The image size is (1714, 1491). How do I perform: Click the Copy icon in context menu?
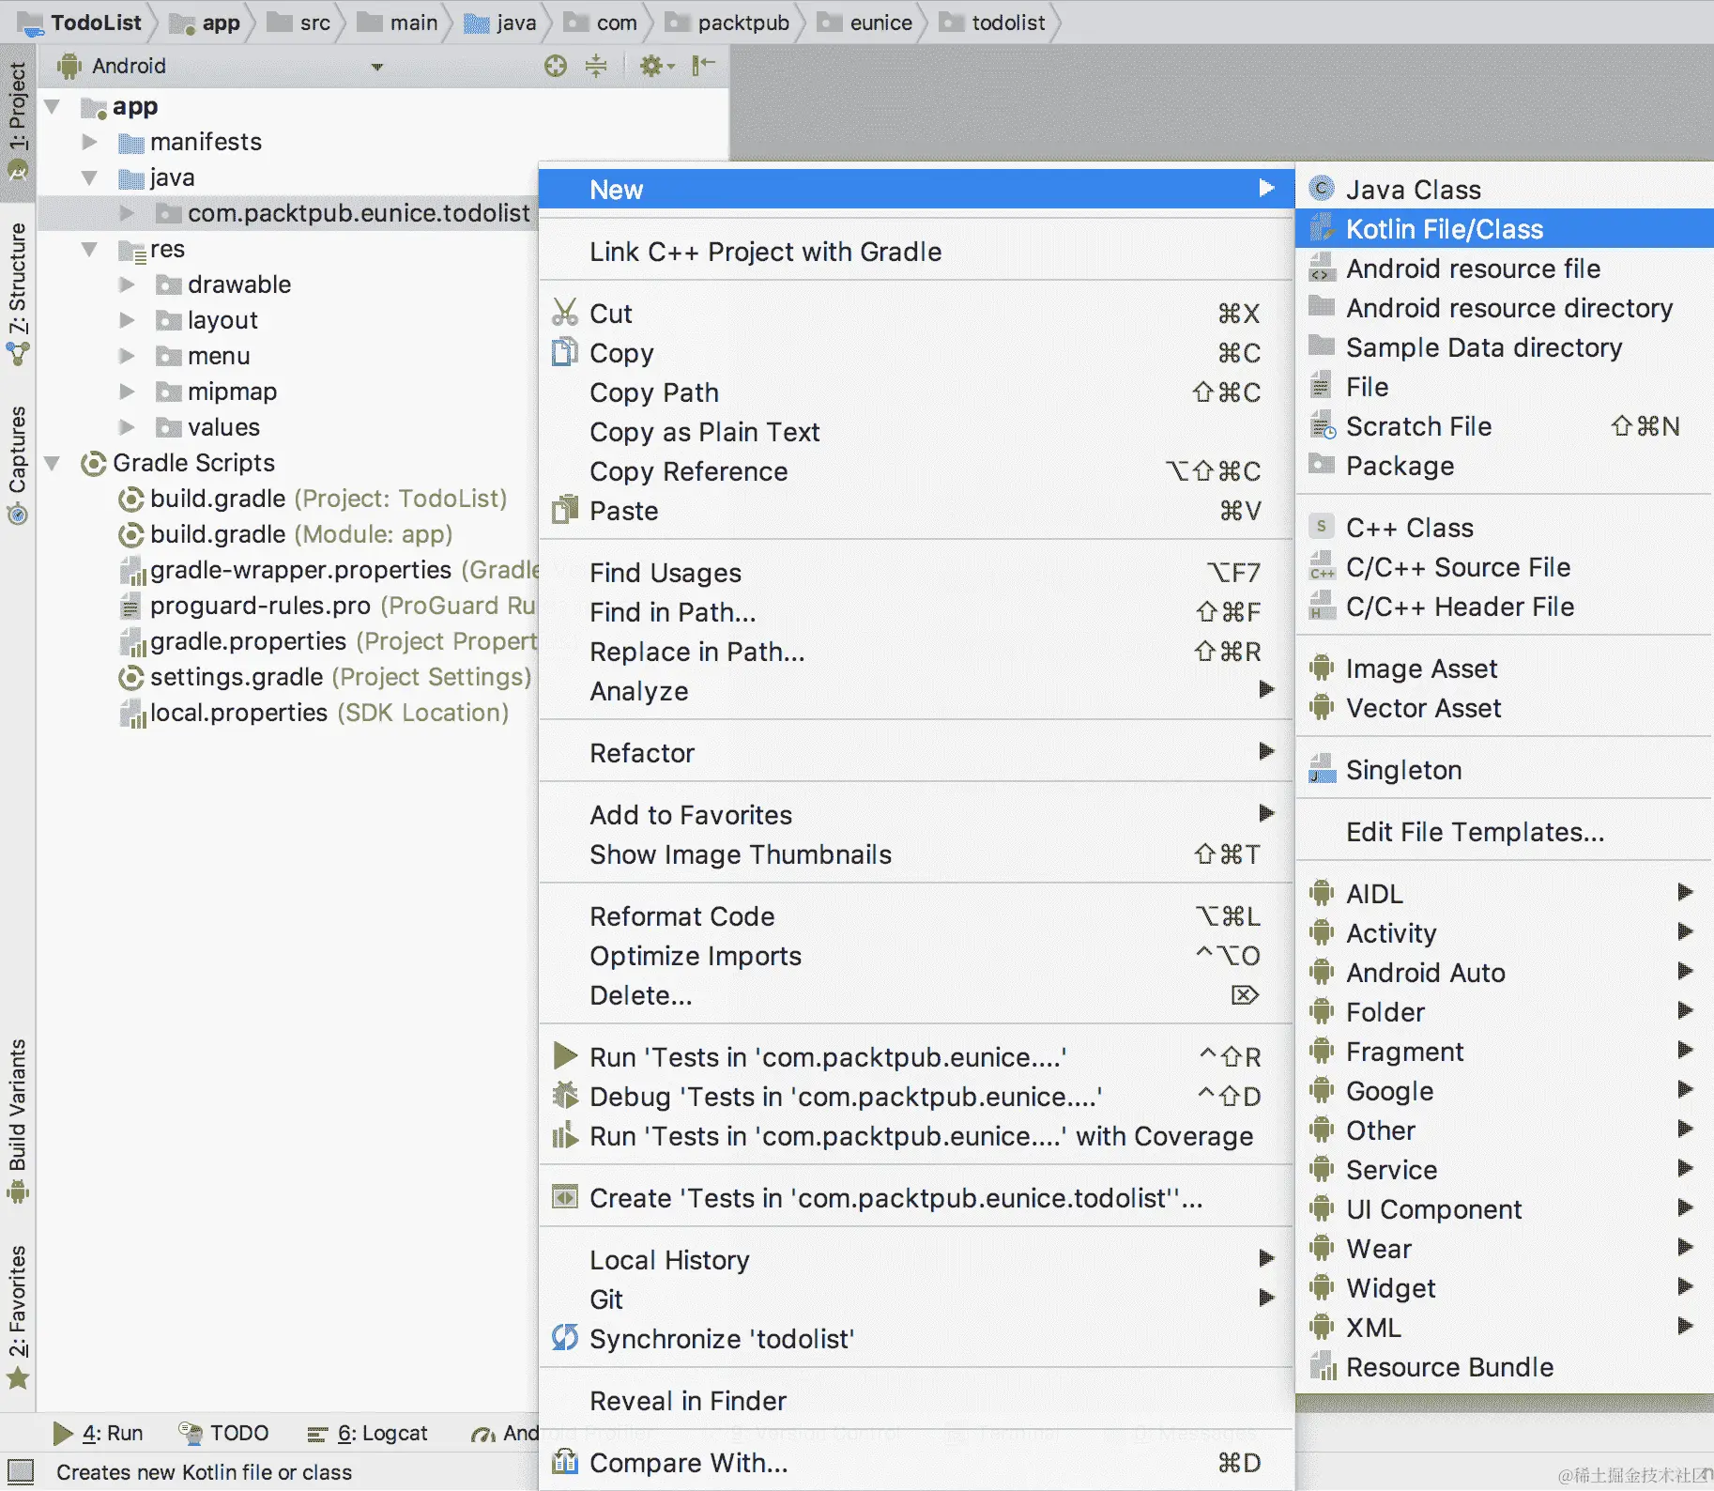click(x=565, y=352)
